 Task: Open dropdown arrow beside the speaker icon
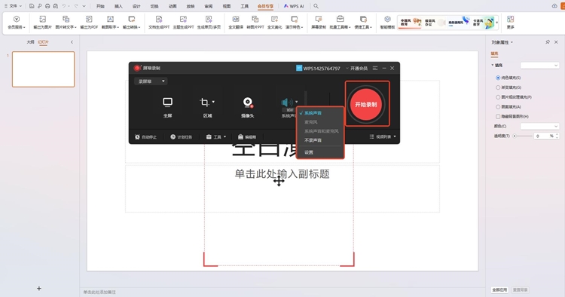[x=297, y=102]
